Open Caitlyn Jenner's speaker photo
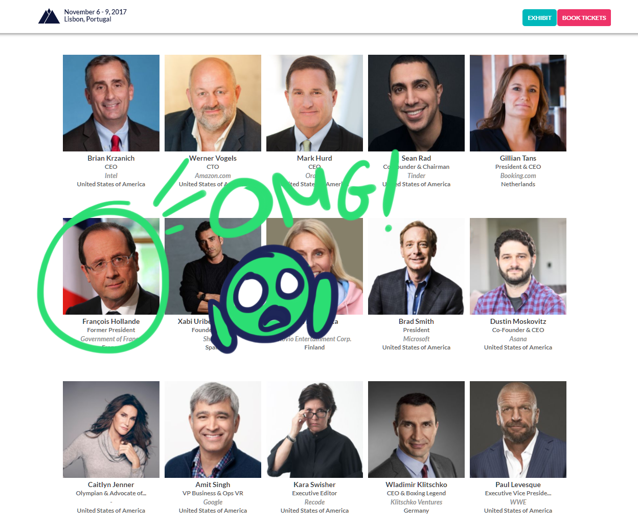This screenshot has width=638, height=527. (x=111, y=429)
